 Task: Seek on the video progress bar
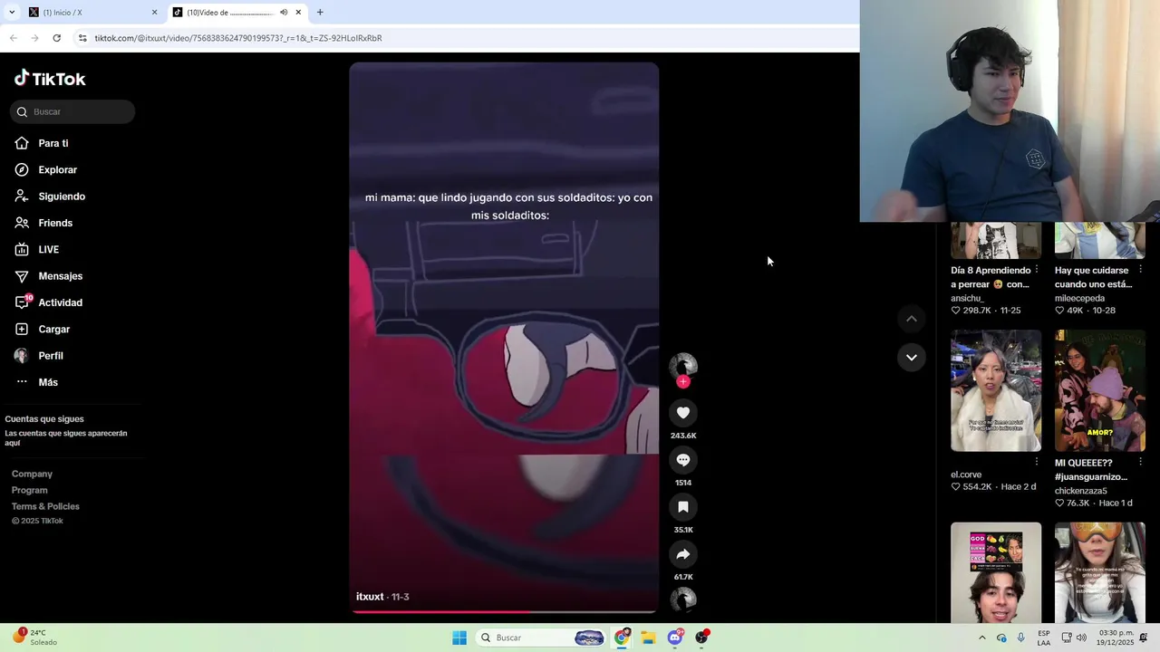click(x=504, y=611)
